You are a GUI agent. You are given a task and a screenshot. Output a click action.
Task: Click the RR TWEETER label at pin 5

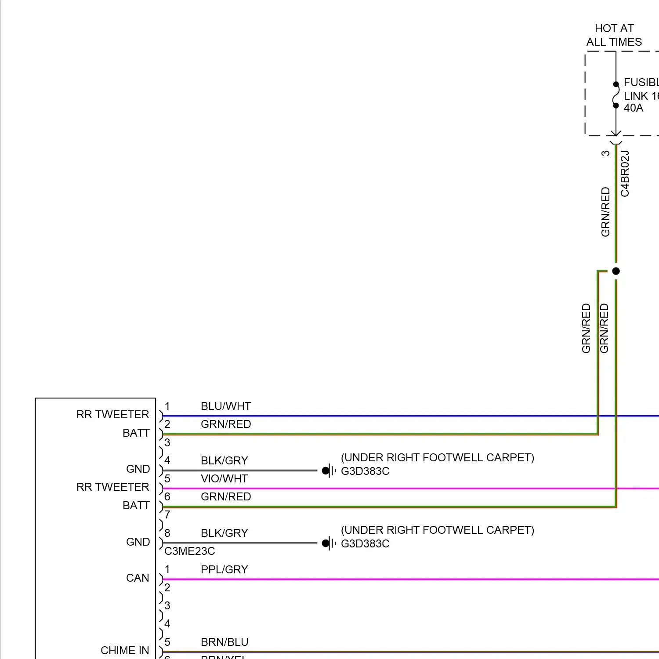pos(113,487)
